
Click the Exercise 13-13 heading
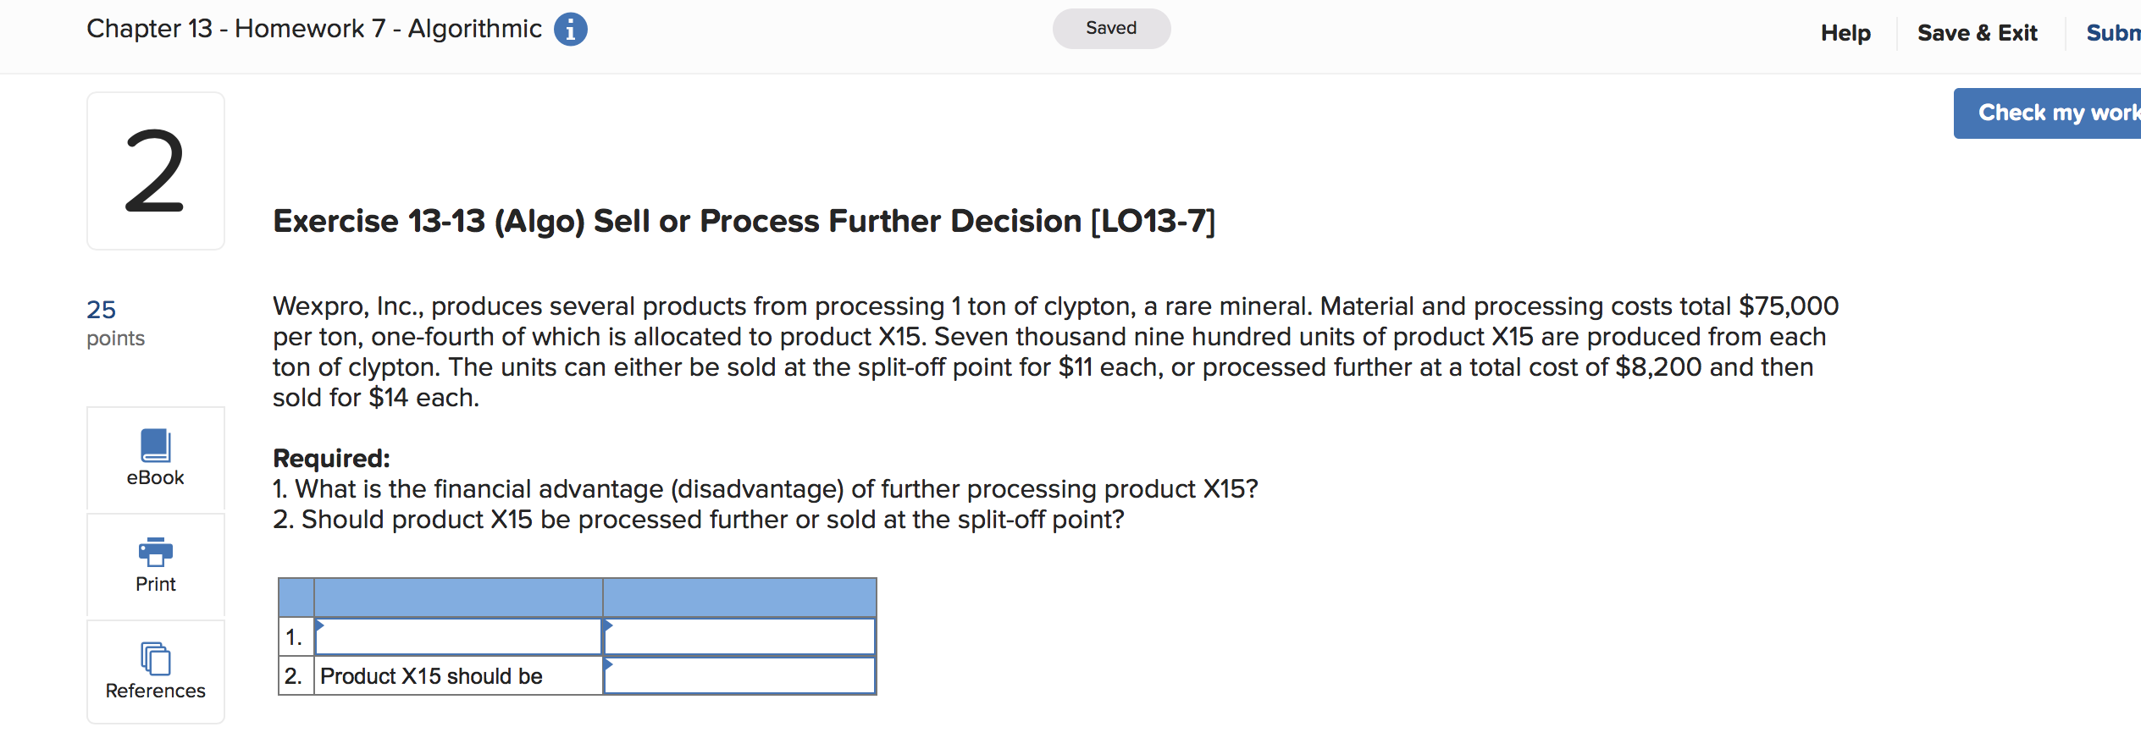click(744, 221)
